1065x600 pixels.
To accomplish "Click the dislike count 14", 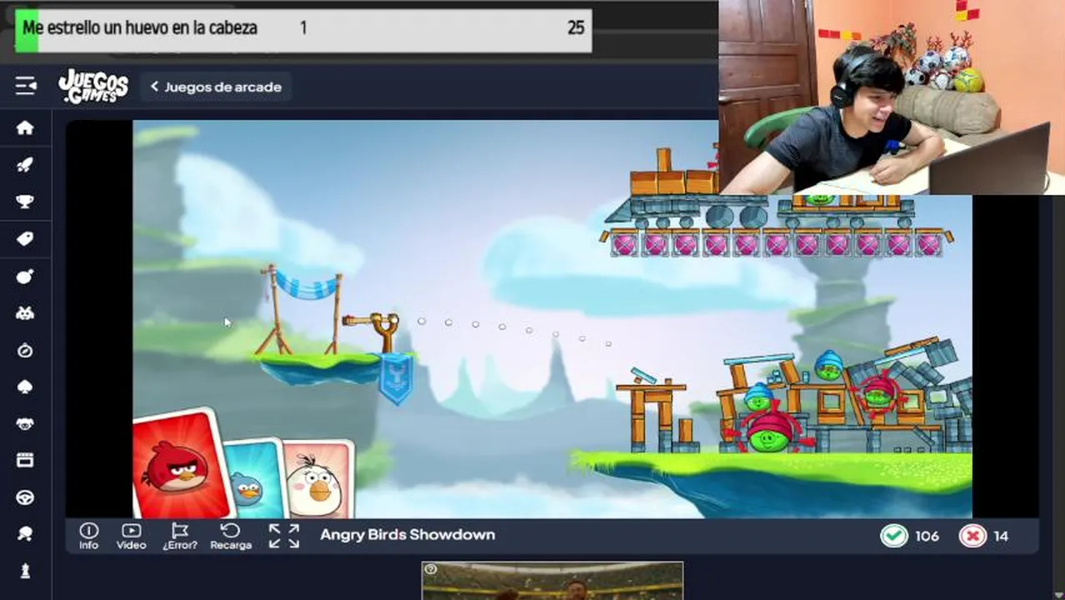I will pos(1001,536).
